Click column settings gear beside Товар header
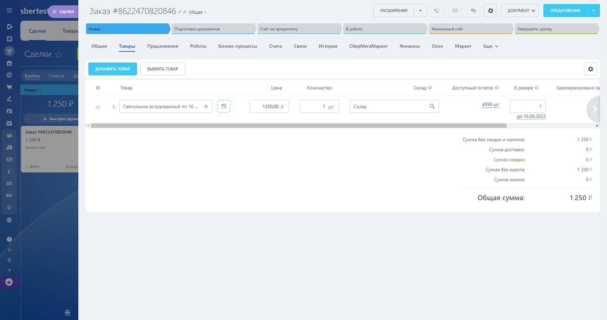 98,88
